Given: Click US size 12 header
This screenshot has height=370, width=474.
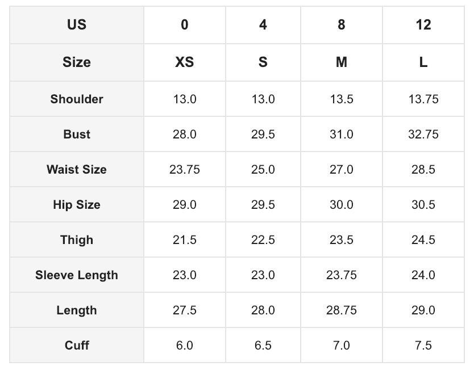Looking at the screenshot, I should pyautogui.click(x=423, y=25).
